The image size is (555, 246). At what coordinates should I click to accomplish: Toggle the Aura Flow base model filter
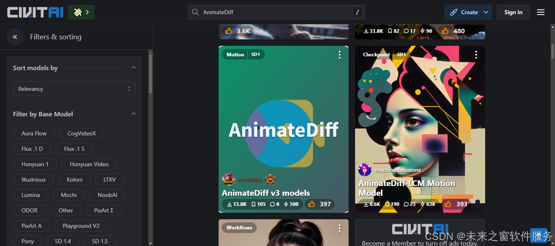pos(34,133)
